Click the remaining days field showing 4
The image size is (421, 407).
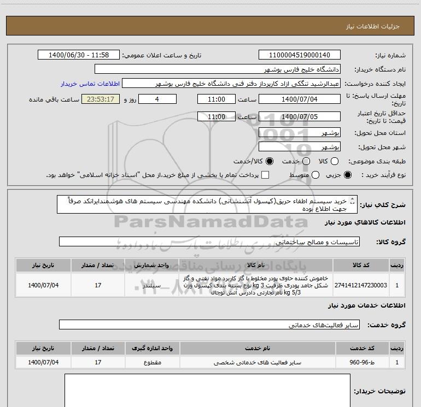[157, 99]
